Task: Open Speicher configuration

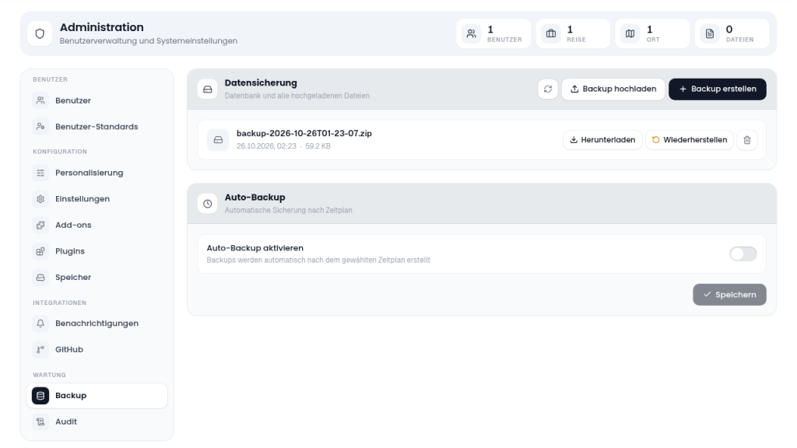Action: [97, 278]
